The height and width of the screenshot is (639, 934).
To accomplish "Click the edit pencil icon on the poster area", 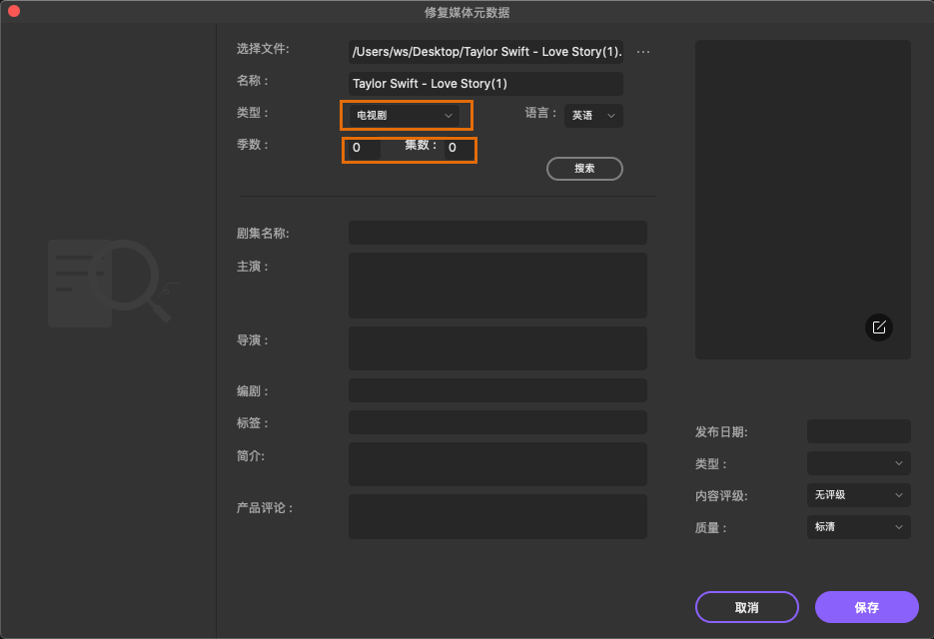I will 878,326.
